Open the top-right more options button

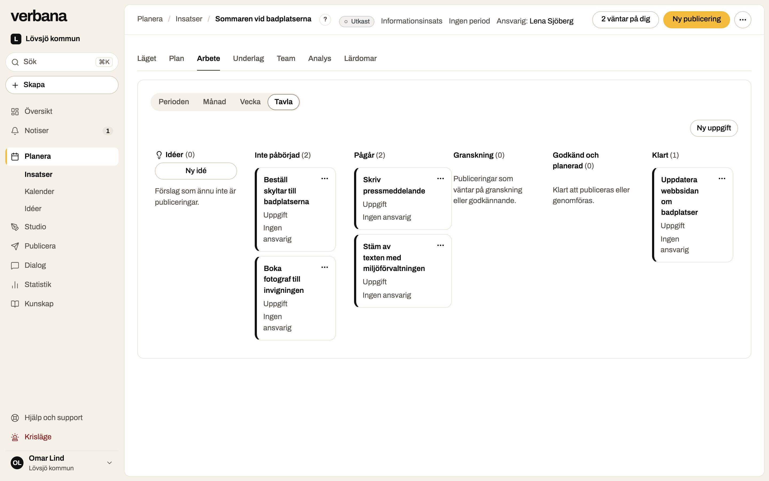click(743, 20)
